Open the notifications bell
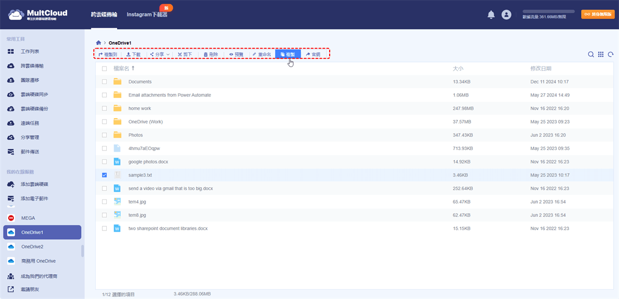Screen dimensions: 619x299 [x=491, y=14]
